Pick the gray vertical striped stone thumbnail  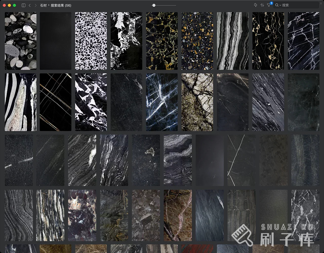pos(233,41)
